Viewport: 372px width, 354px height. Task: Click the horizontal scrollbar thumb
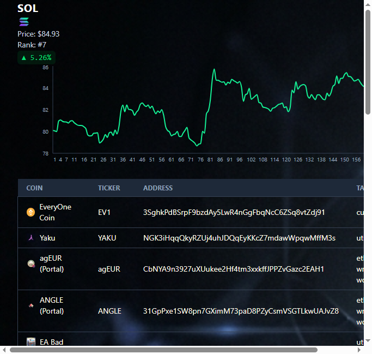(x=164, y=350)
